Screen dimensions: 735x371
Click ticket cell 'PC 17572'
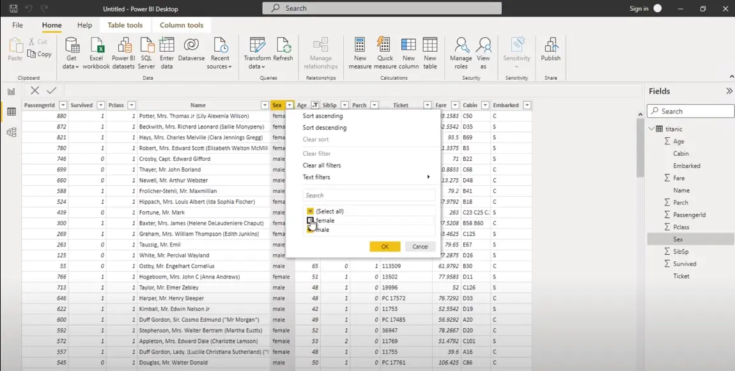click(x=406, y=298)
